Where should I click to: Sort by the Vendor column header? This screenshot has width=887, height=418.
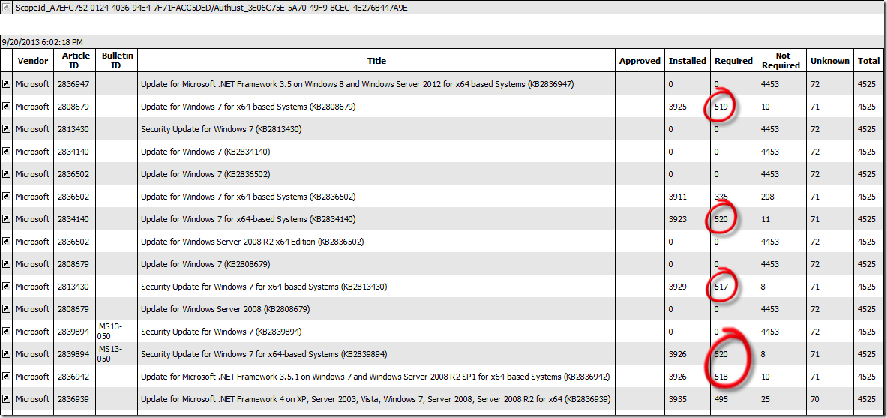click(32, 61)
